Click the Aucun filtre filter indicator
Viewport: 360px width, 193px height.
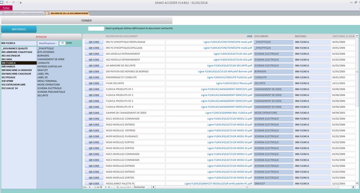(x=123, y=187)
